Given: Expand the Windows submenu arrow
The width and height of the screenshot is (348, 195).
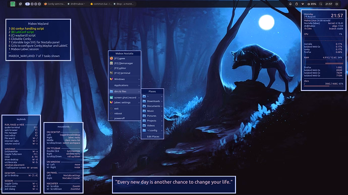Looking at the screenshot, I should coord(139,79).
